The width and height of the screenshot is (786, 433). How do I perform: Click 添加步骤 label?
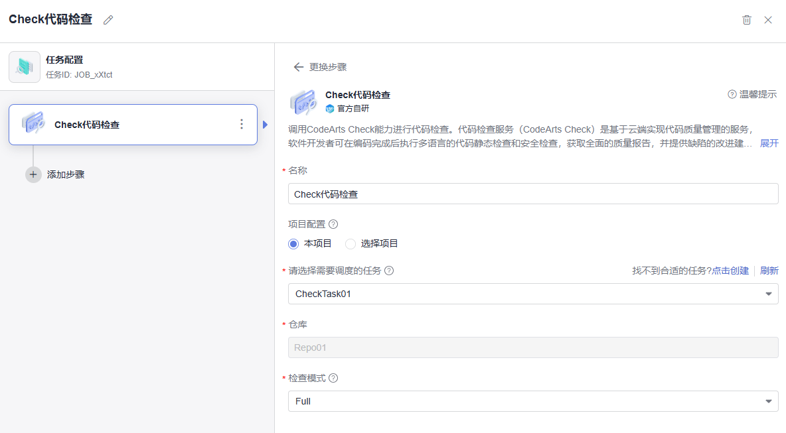coord(66,174)
